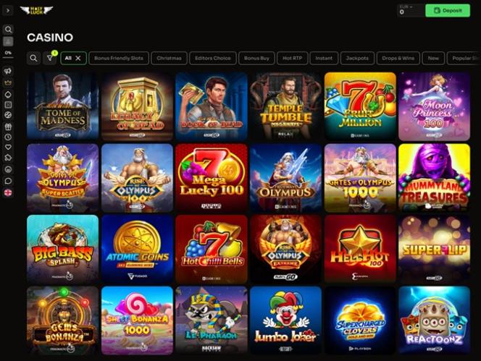Change language using the UK flag

click(8, 192)
